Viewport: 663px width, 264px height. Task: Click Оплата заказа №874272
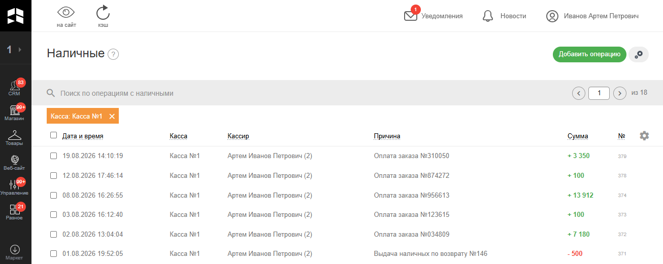point(412,176)
